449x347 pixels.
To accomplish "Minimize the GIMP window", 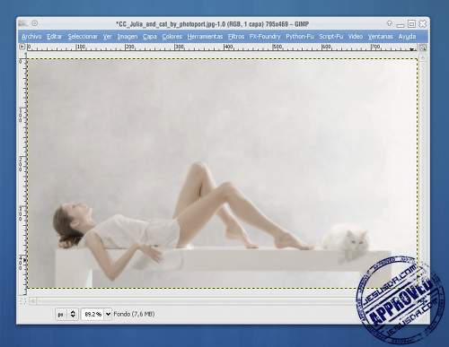I will tap(401, 25).
